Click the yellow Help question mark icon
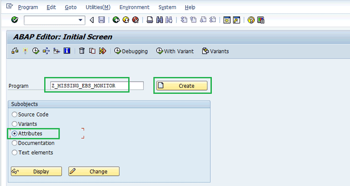The width and height of the screenshot is (350, 186). [251, 20]
